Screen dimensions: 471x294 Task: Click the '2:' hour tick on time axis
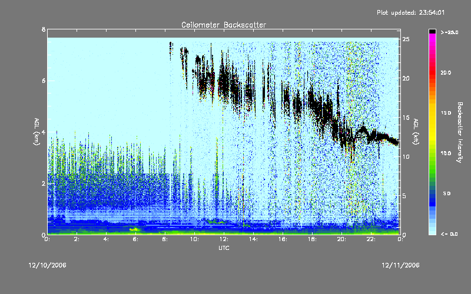pos(77,239)
